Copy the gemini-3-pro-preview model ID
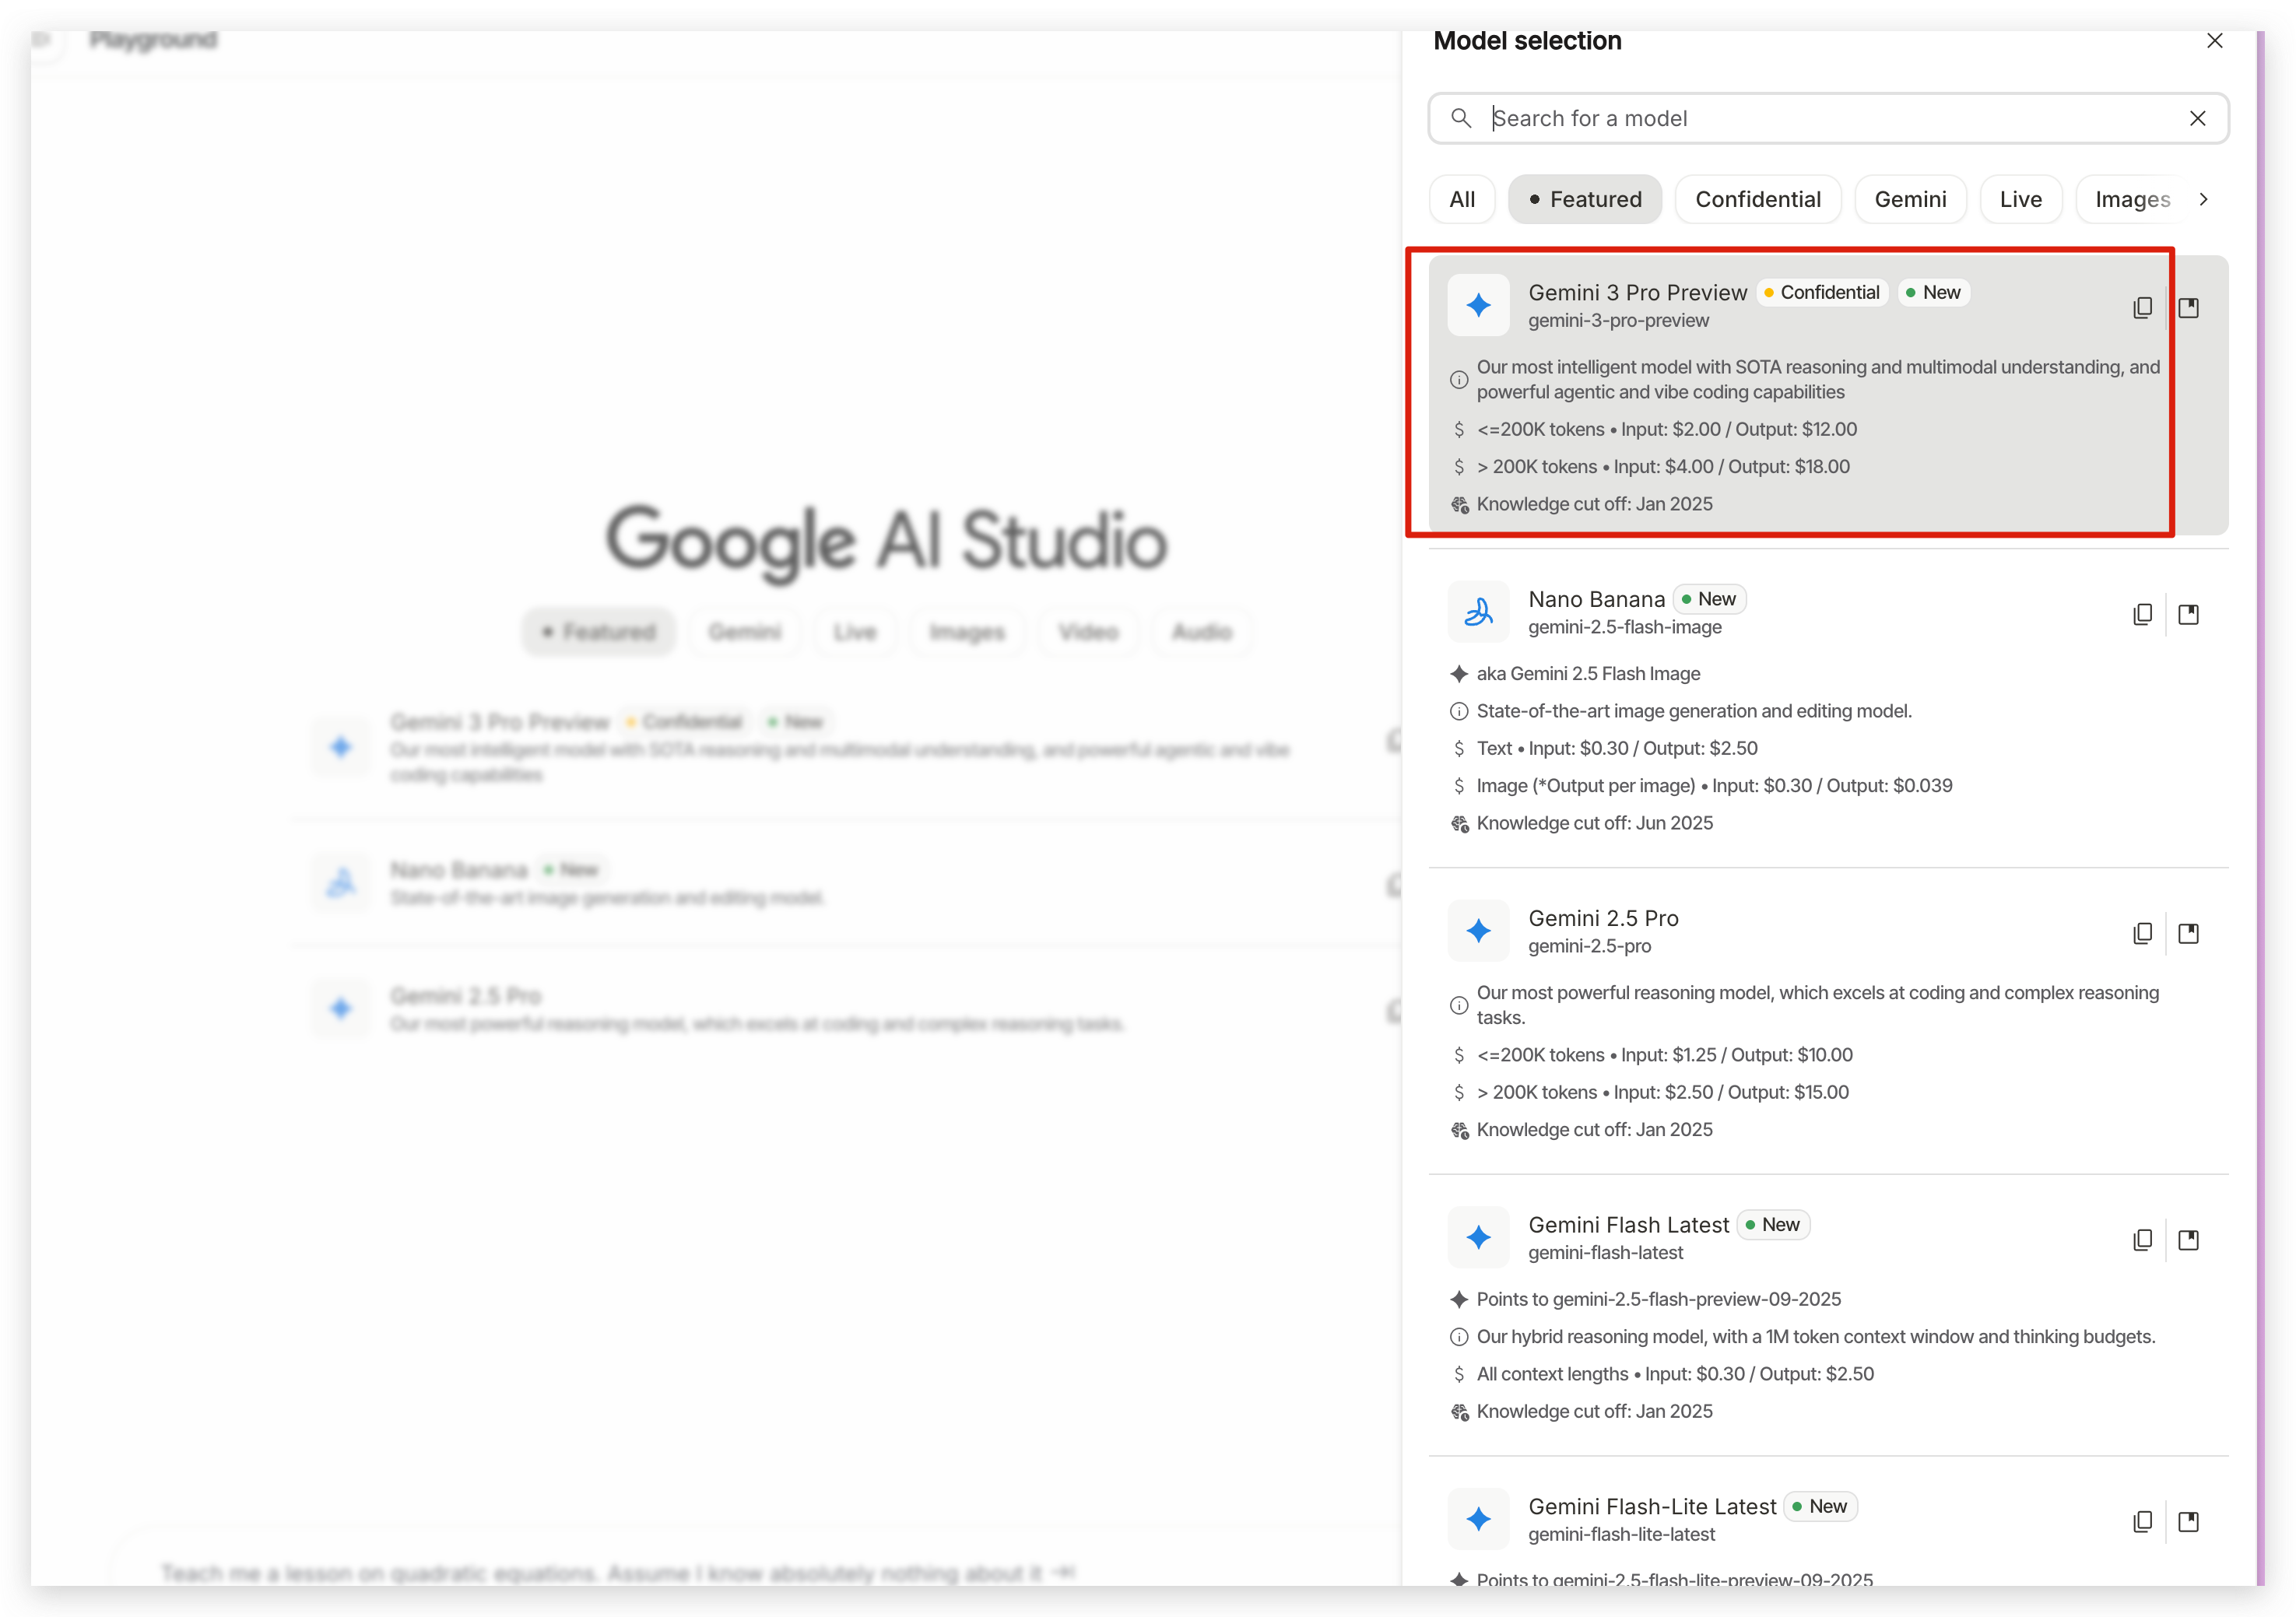Image resolution: width=2296 pixels, height=1617 pixels. (x=2142, y=308)
